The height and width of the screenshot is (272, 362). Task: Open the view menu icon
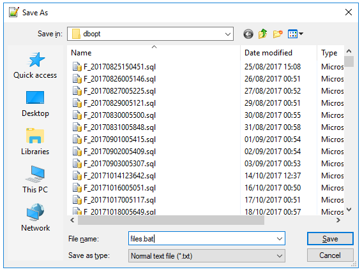(295, 34)
